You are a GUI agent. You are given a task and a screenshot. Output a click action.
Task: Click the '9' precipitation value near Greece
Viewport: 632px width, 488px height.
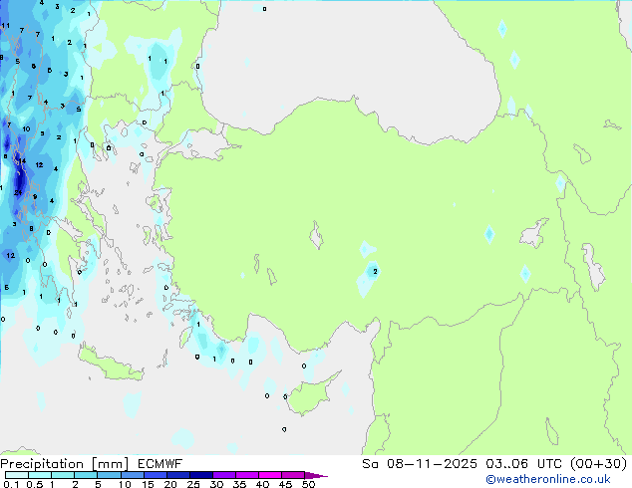coord(35,197)
